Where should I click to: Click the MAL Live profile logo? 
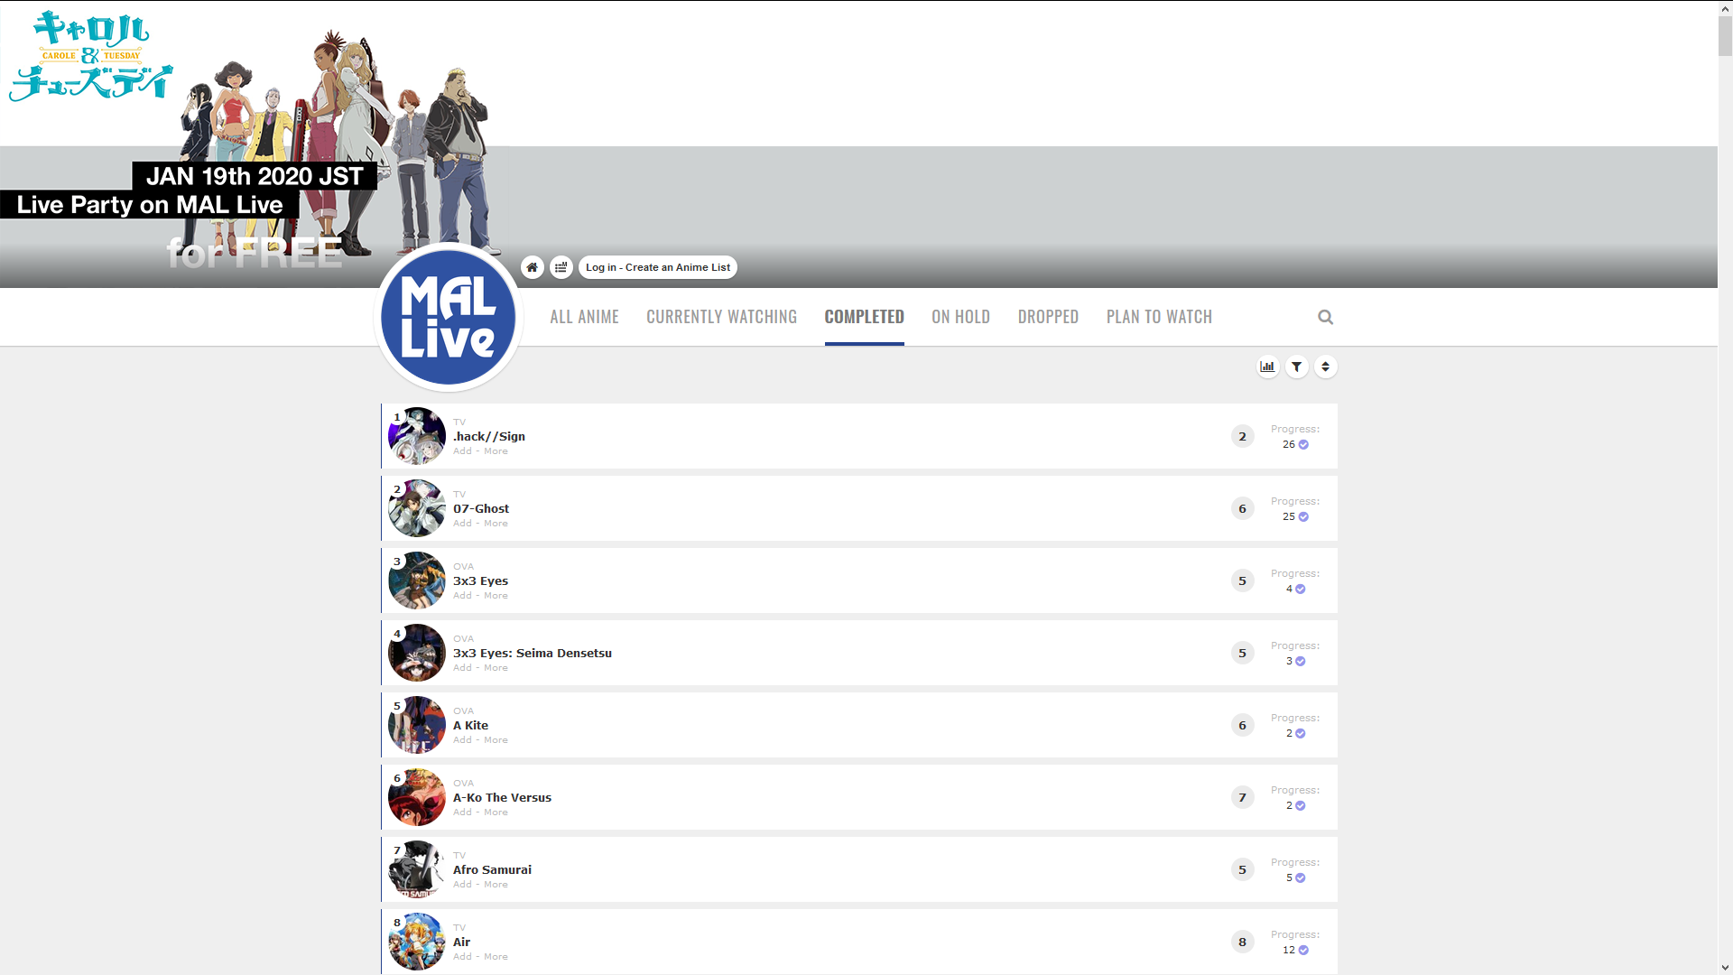(x=448, y=317)
